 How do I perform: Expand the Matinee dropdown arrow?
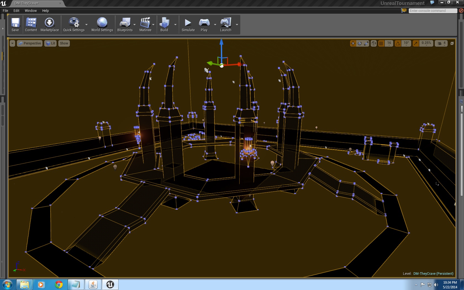pos(153,25)
